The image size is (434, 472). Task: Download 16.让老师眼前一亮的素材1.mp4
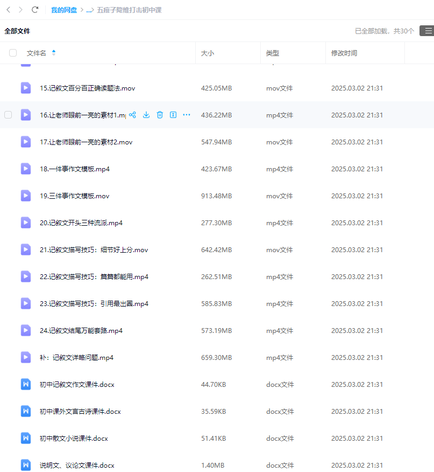146,115
